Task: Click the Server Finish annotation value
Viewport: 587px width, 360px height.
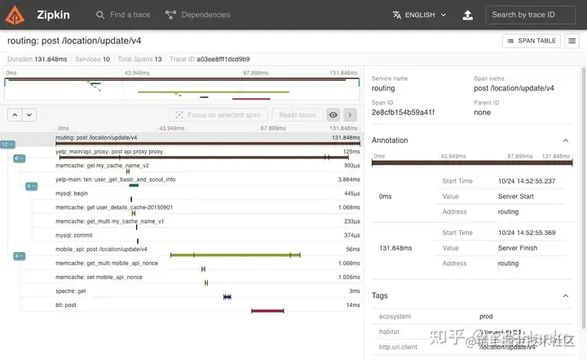Action: click(518, 248)
